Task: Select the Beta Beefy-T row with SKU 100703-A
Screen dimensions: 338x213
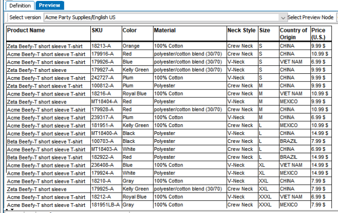Action: click(169, 141)
